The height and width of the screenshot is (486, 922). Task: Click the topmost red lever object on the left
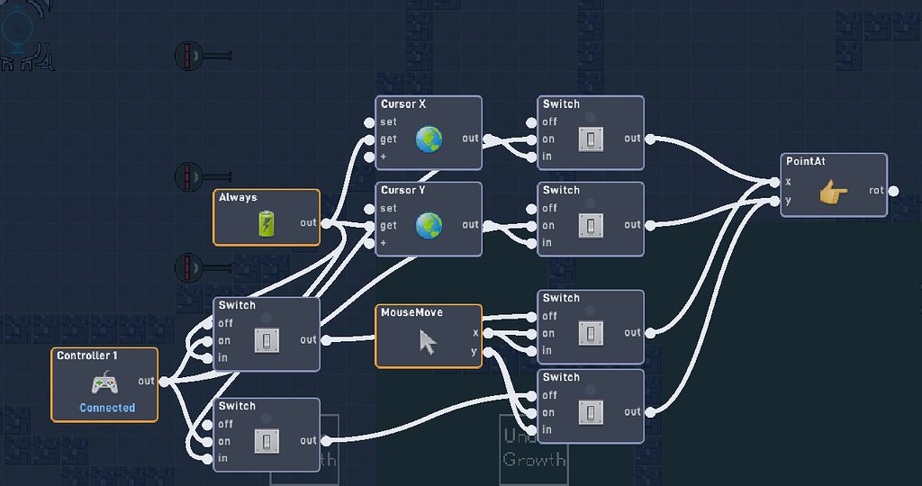[x=203, y=57]
